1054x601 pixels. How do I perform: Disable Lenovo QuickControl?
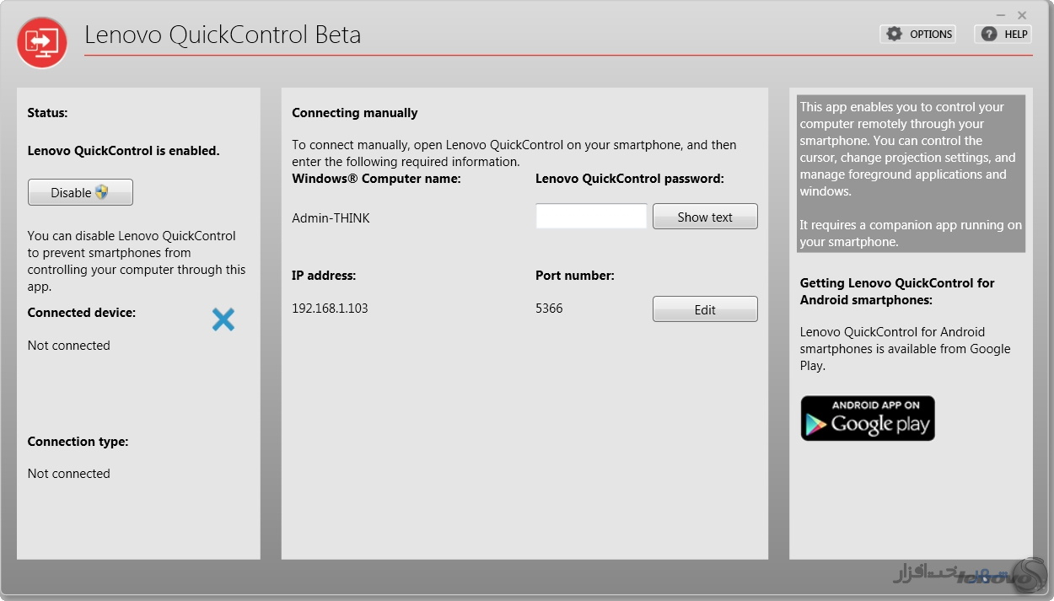tap(80, 192)
